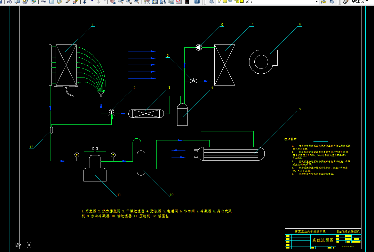Open the Tool Palettes icon
Image resolution: width=374 pixels, height=252 pixels.
[x=163, y=1]
